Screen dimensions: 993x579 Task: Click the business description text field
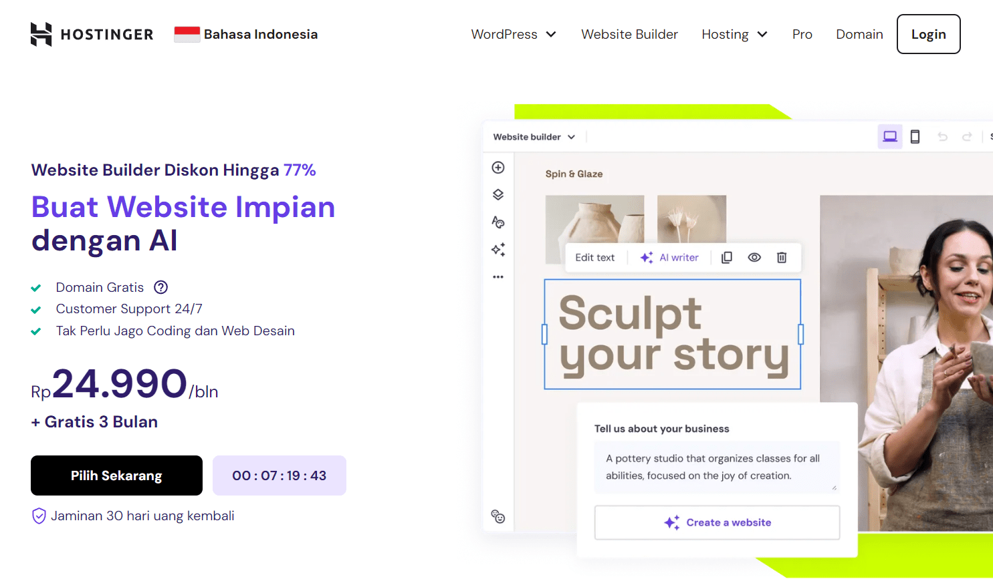717,467
